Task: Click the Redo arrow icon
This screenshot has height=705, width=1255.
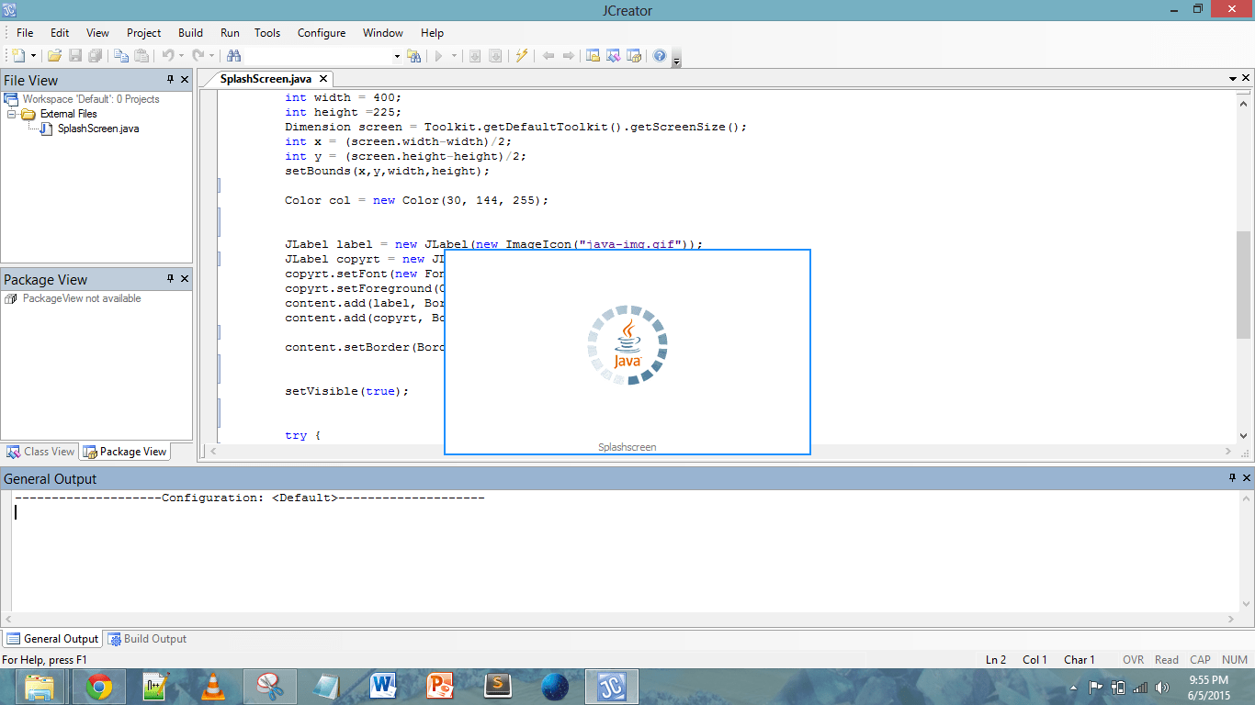Action: coord(198,56)
